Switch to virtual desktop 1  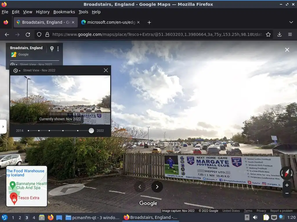(13, 218)
